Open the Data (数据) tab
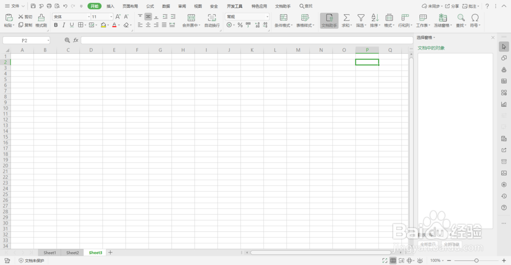511x265 pixels. pos(166,6)
